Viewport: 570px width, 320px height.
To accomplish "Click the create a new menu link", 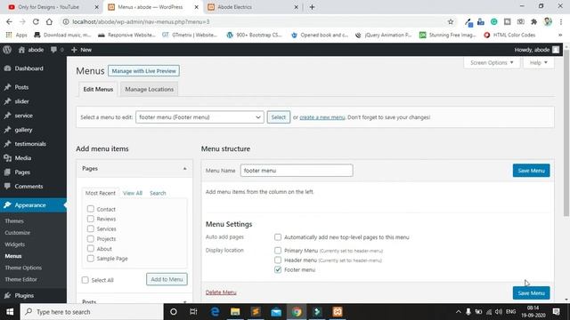I will tap(322, 117).
